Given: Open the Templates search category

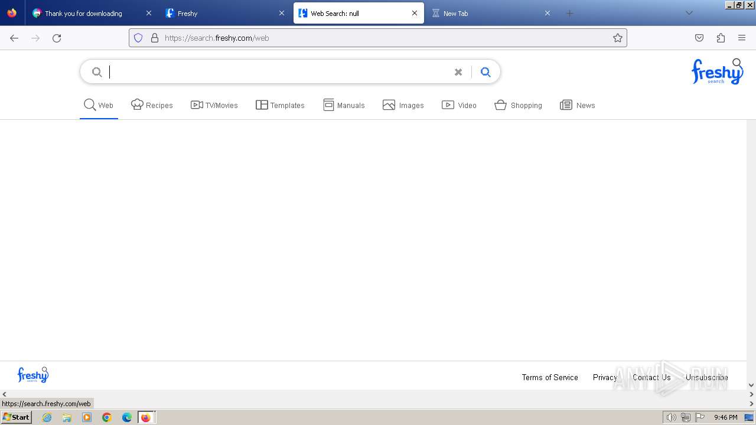Looking at the screenshot, I should click(280, 105).
